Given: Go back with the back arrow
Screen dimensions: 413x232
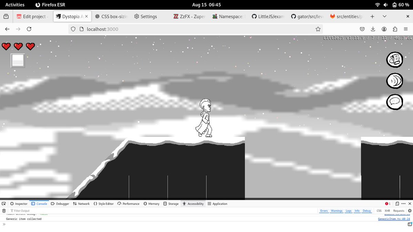Looking at the screenshot, I should pos(7,29).
